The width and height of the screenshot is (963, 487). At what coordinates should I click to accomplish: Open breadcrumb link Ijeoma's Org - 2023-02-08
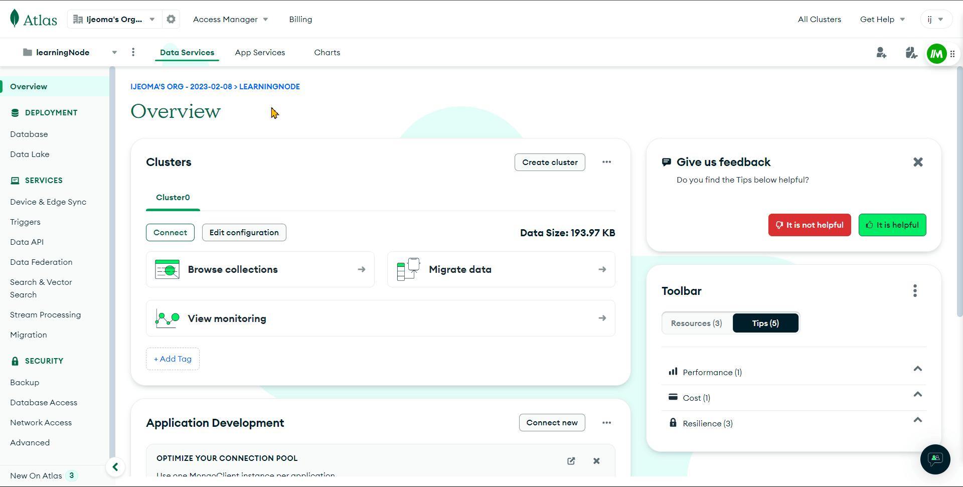181,87
